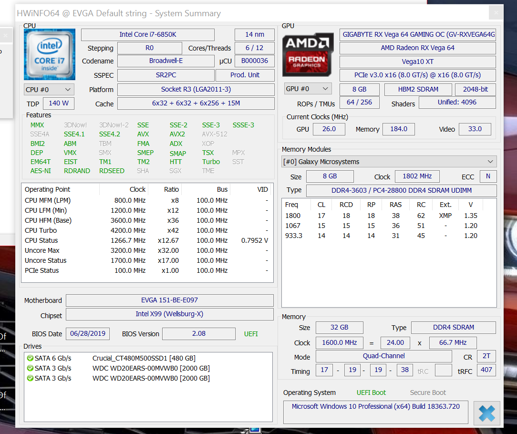Click the DDR4-3603 / PC4-28800 type field
The height and width of the screenshot is (434, 517).
point(401,191)
